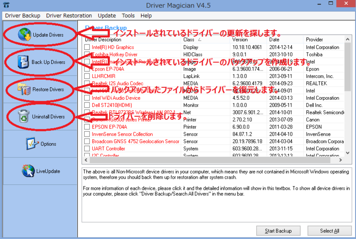The image size is (356, 239).
Task: Open the Tools menu
Action: [128, 16]
